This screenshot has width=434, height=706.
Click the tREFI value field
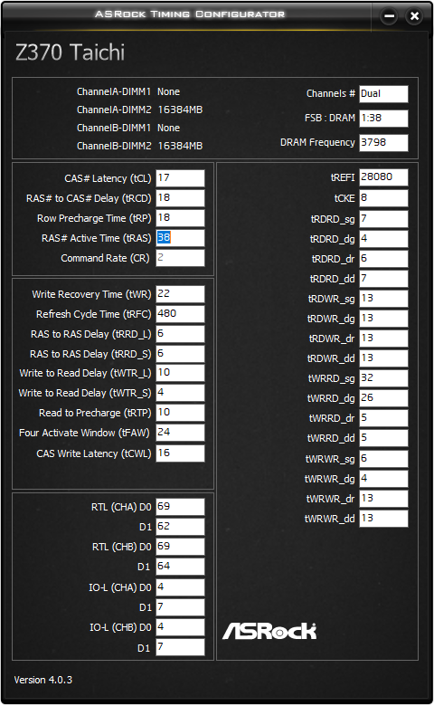383,177
